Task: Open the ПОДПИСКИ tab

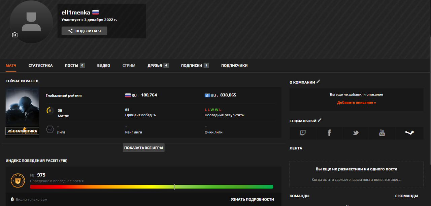Action: click(195, 65)
